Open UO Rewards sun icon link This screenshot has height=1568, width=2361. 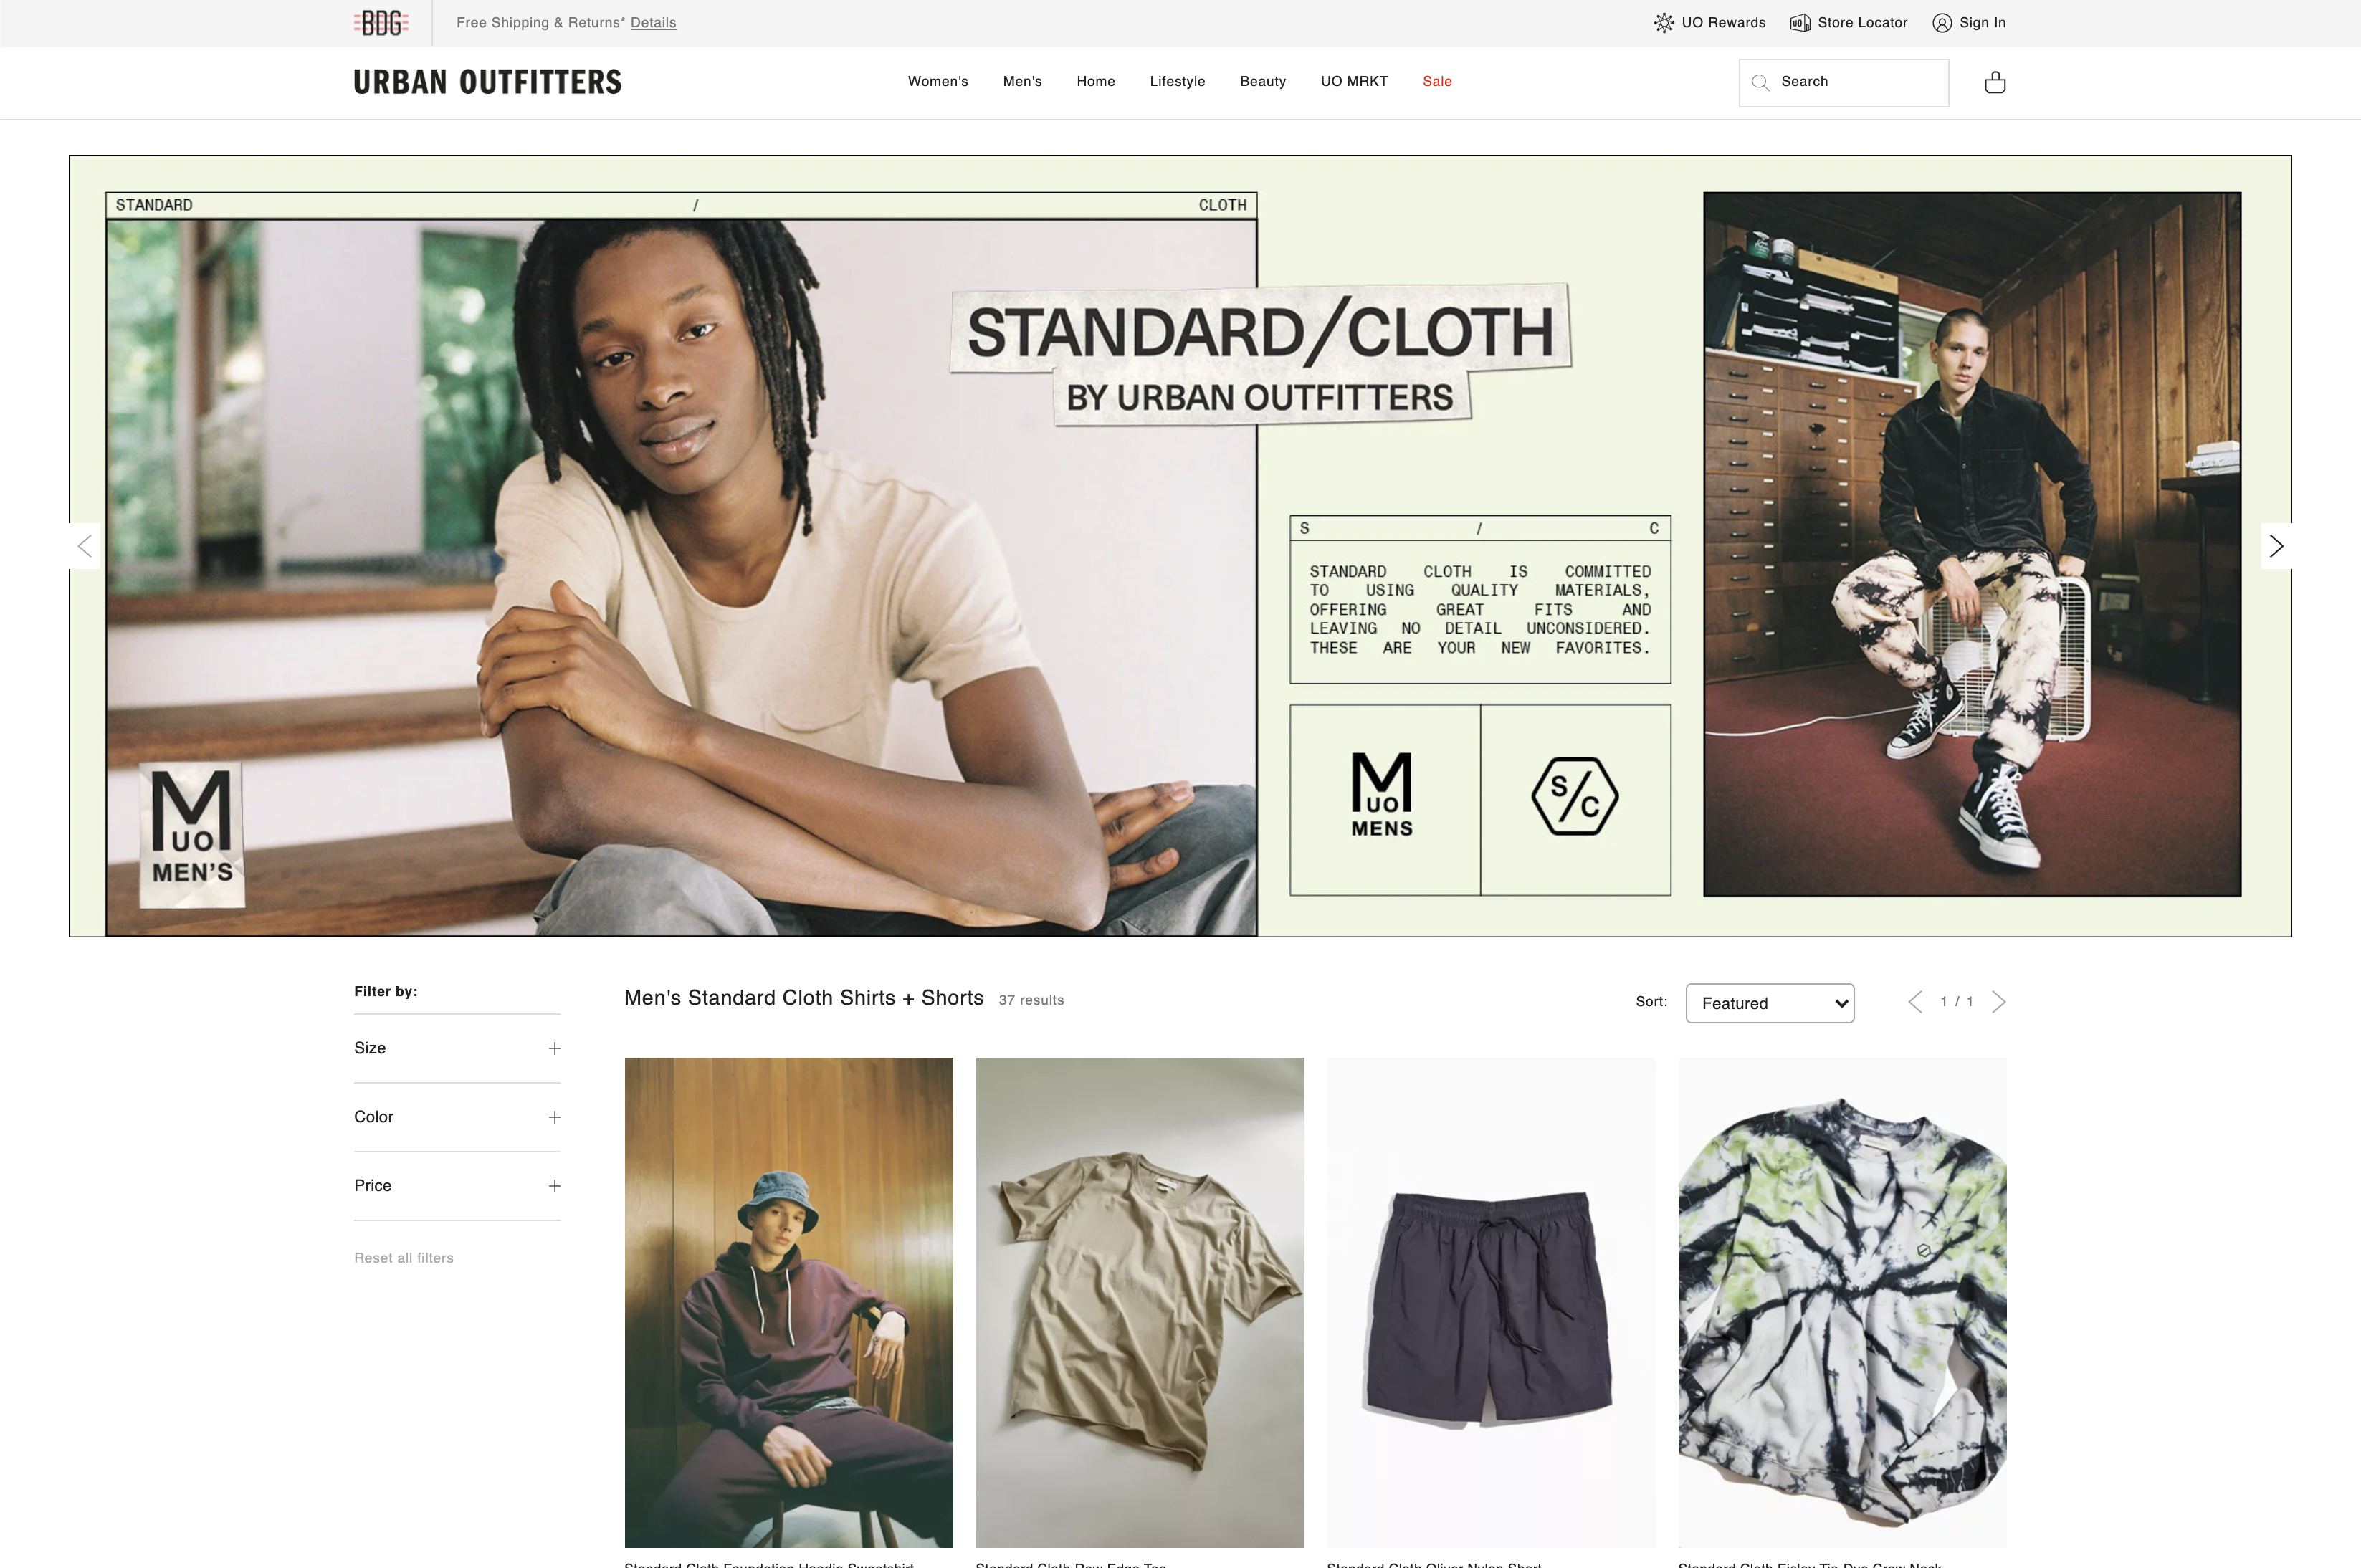pos(1664,23)
